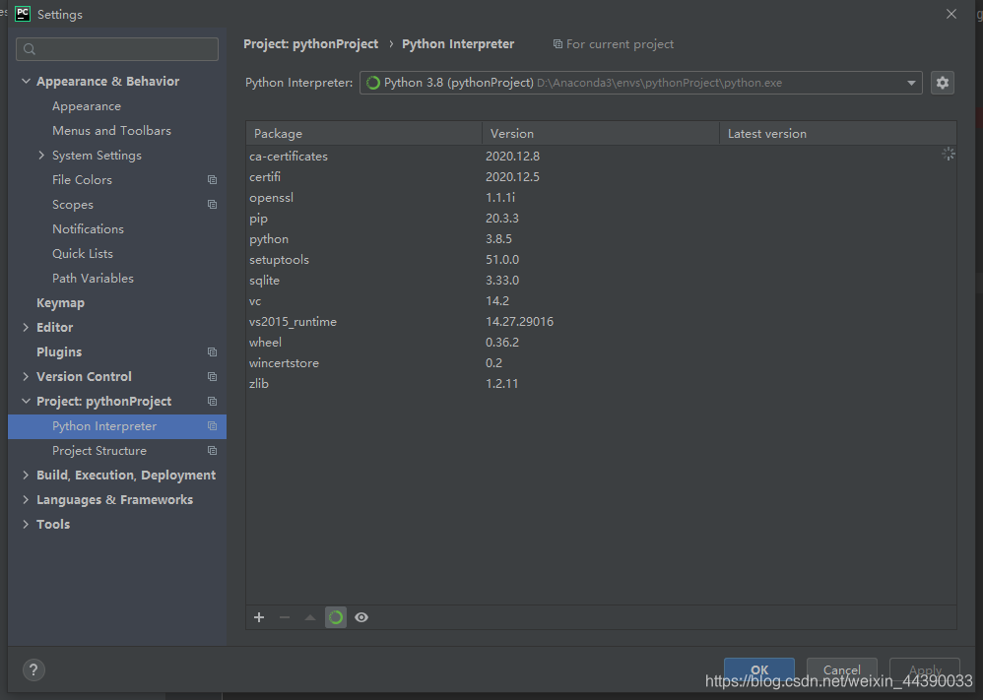Expand the Languages & Frameworks section
The image size is (983, 700).
pyautogui.click(x=26, y=499)
